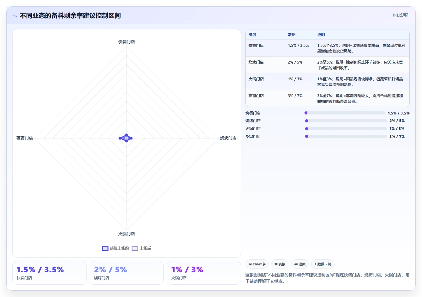Click the 维度 column header
This screenshot has height=297, width=422.
coord(252,35)
